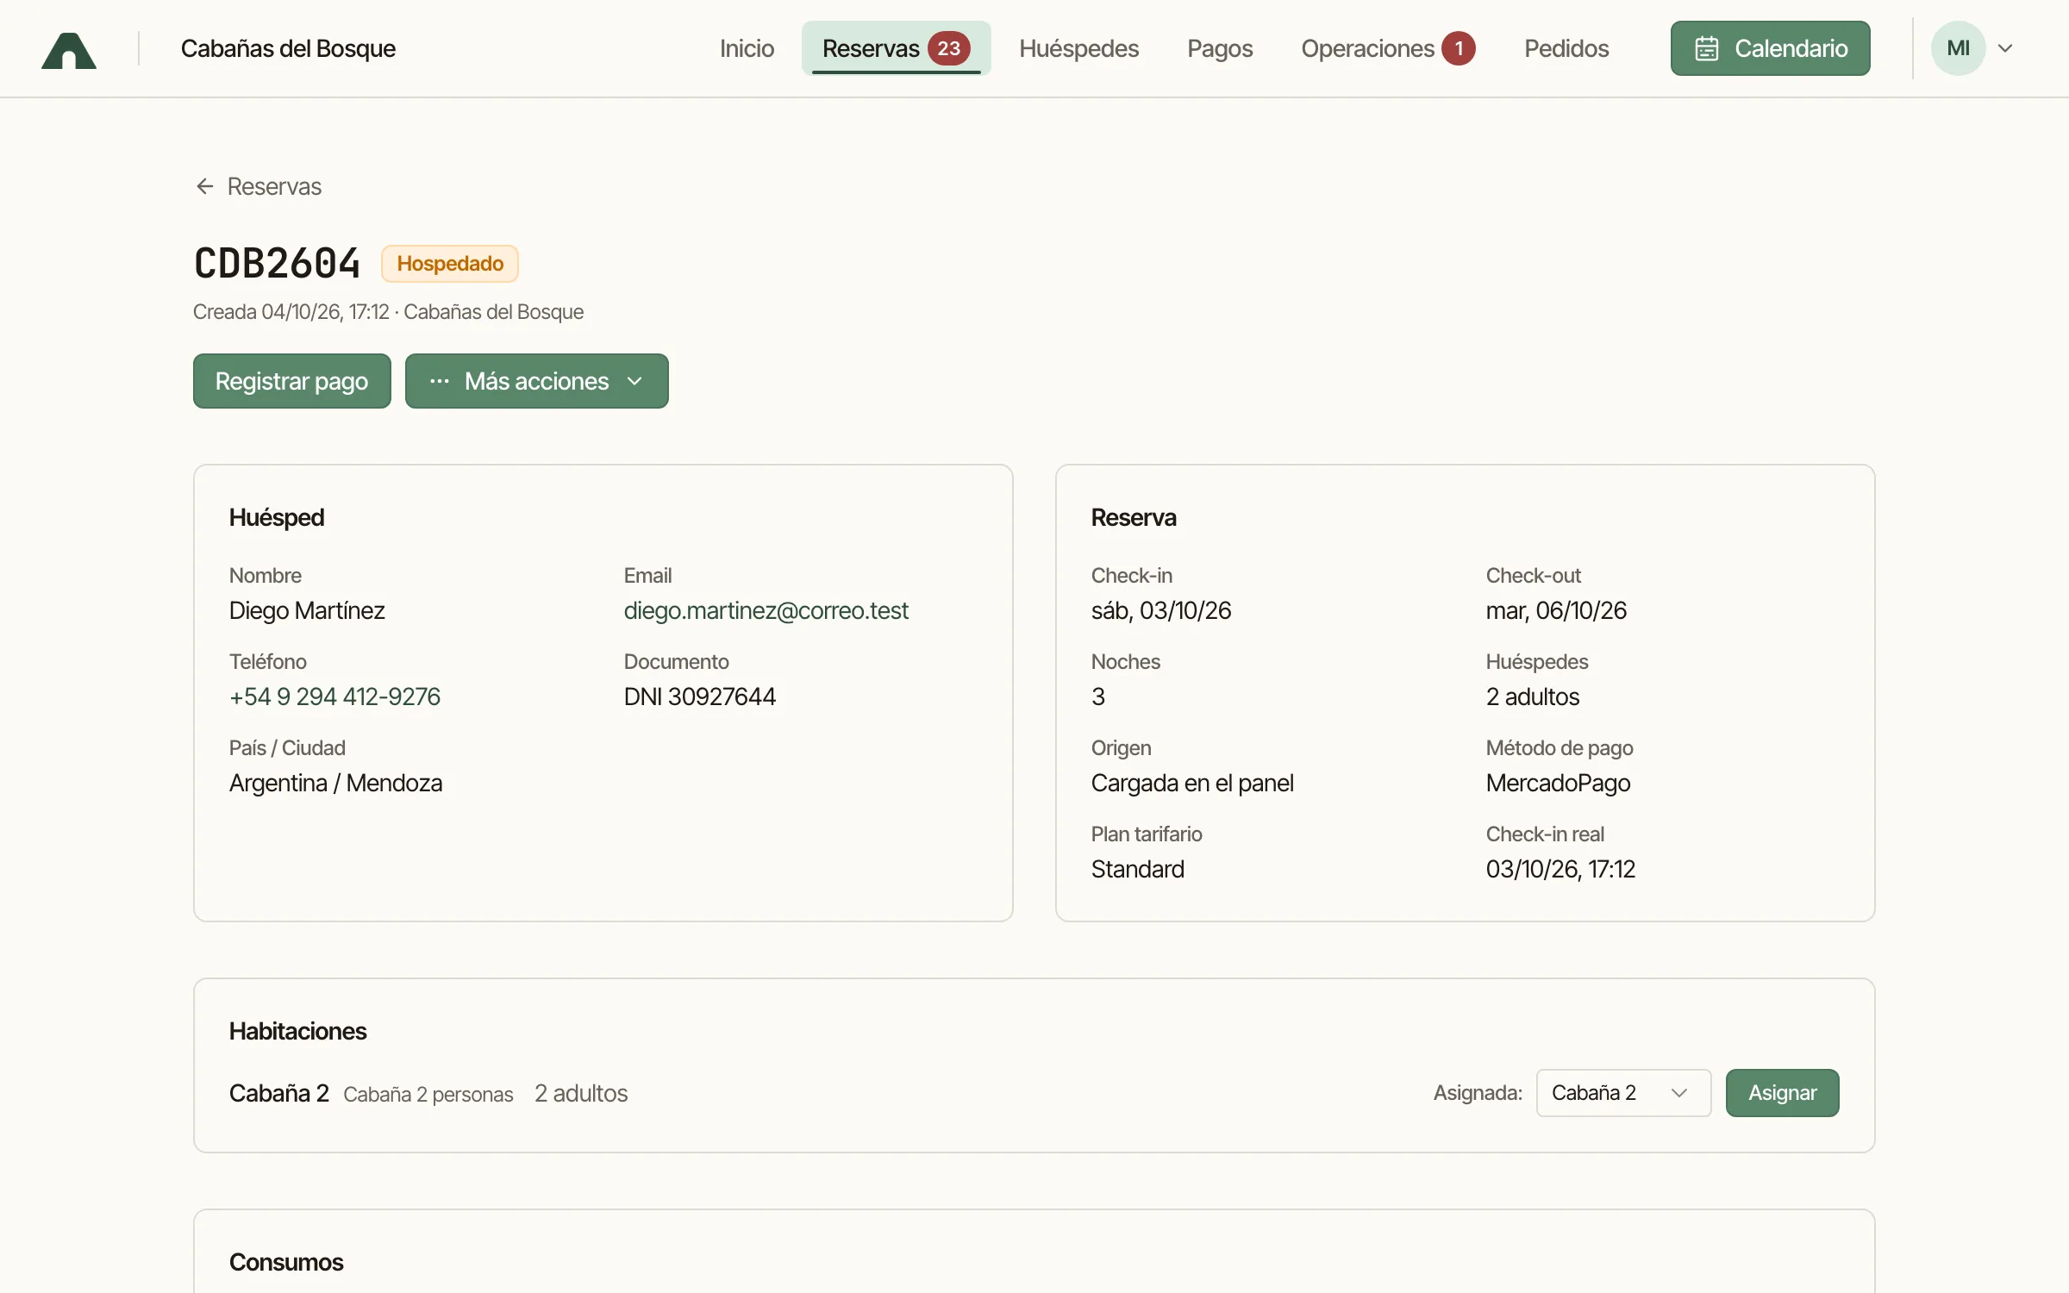The width and height of the screenshot is (2069, 1293).
Task: Click the Cabañas del Bosque cabin logo
Action: [x=69, y=50]
